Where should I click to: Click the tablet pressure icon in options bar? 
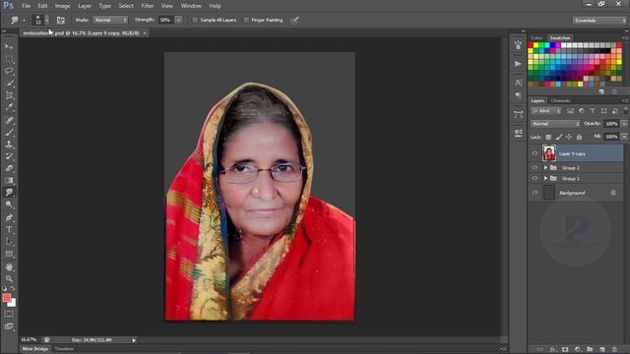coord(295,20)
